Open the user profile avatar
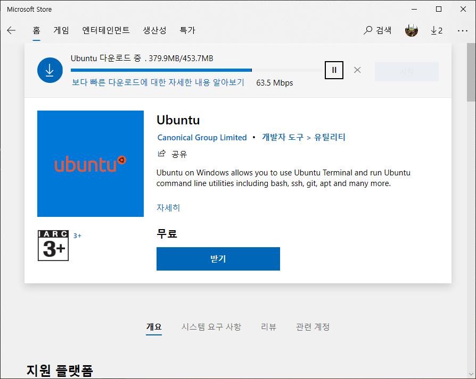 [412, 30]
